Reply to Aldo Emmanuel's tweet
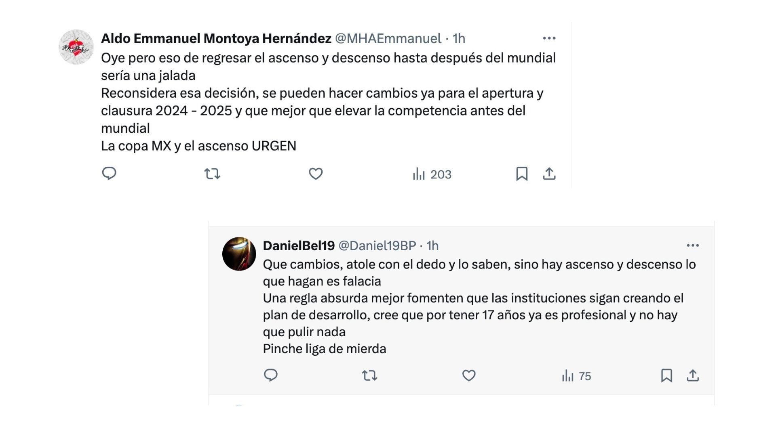Viewport: 776px width, 436px height. 108,174
